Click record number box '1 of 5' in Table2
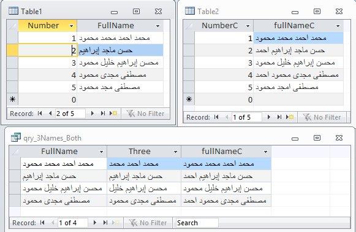This screenshot has width=356, height=232. pos(246,117)
